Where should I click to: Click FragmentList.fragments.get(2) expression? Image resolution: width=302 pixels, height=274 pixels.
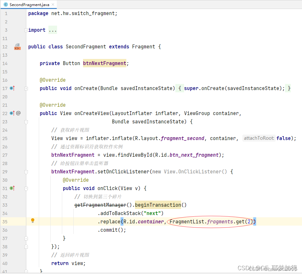coord(211,222)
